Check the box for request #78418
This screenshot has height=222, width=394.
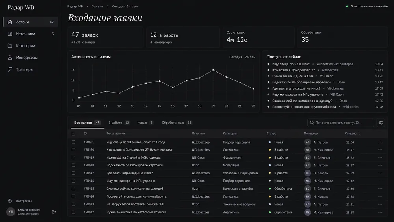click(x=73, y=165)
